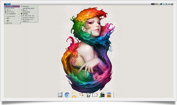This screenshot has height=105, width=177.
Task: Expand the 設定 settings category
Action: 12,18
